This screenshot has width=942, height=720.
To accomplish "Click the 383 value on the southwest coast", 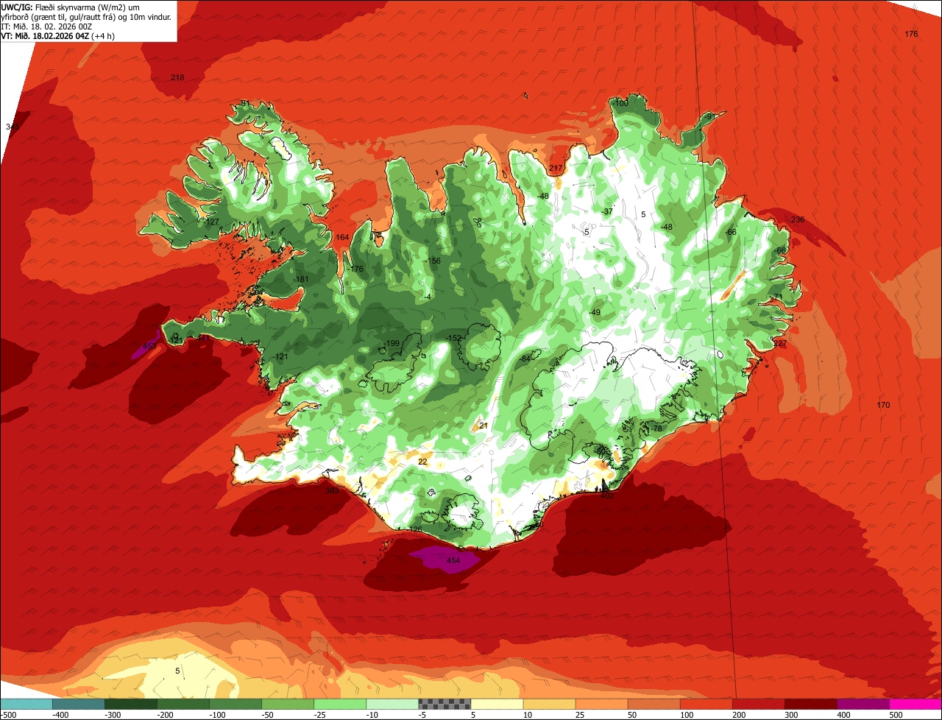I will point(332,490).
